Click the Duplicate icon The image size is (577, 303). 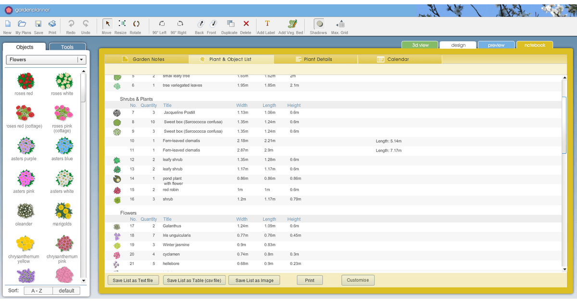tap(230, 24)
